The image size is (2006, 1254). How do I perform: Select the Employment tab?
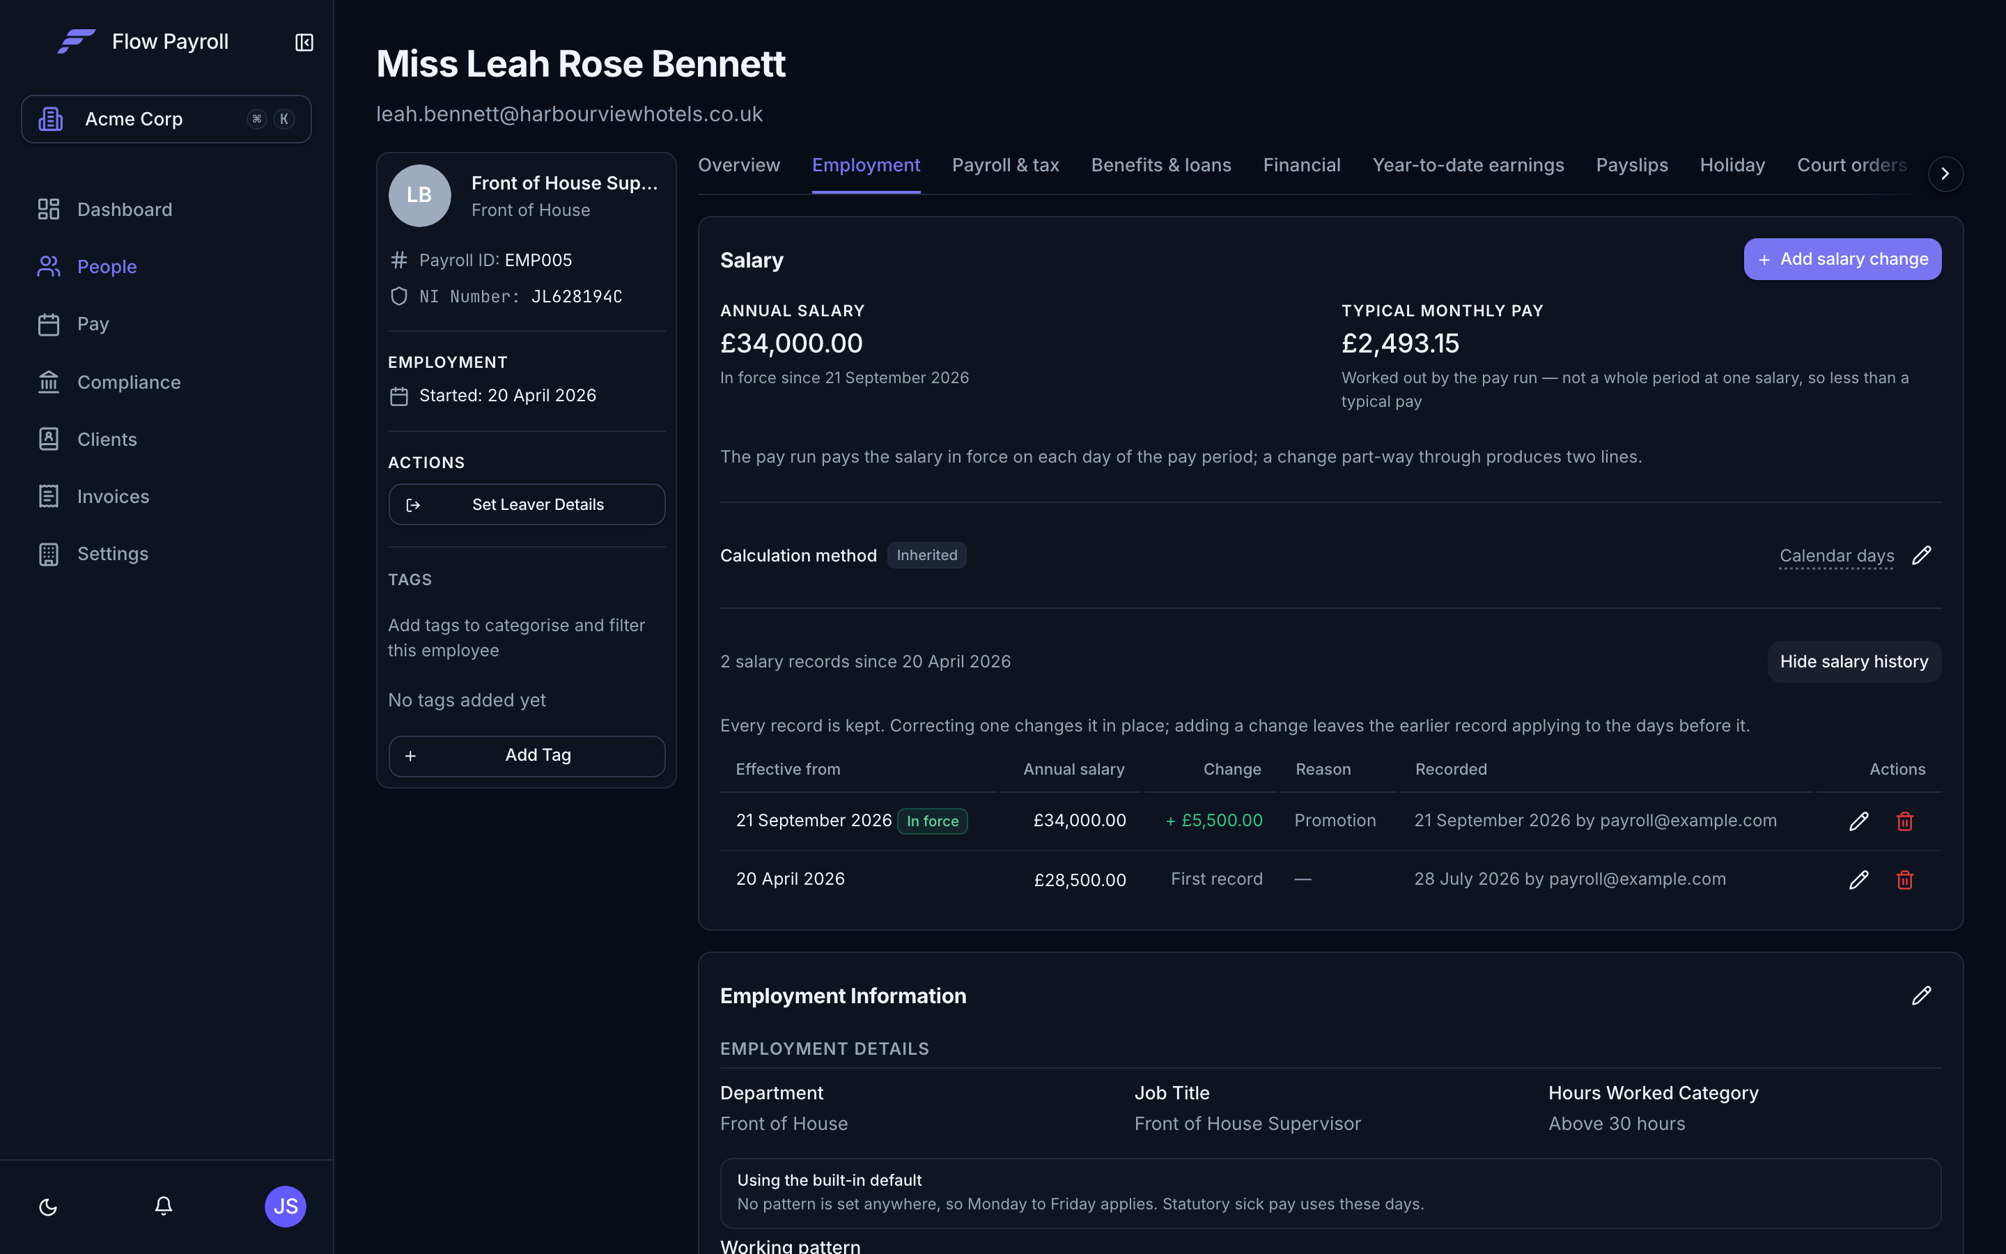coord(865,165)
